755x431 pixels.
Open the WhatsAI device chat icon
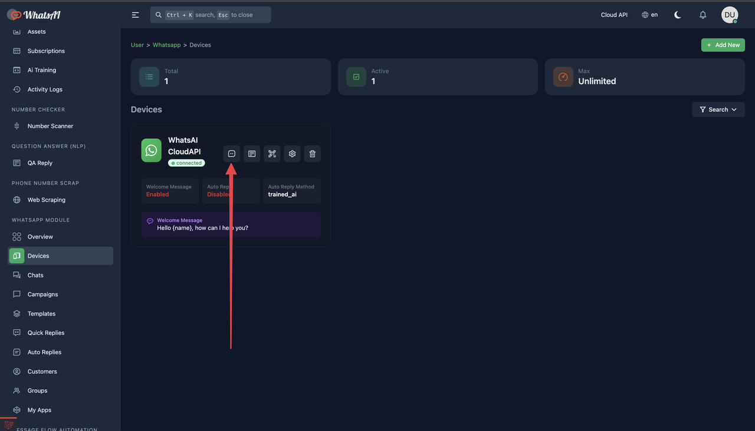tap(232, 154)
